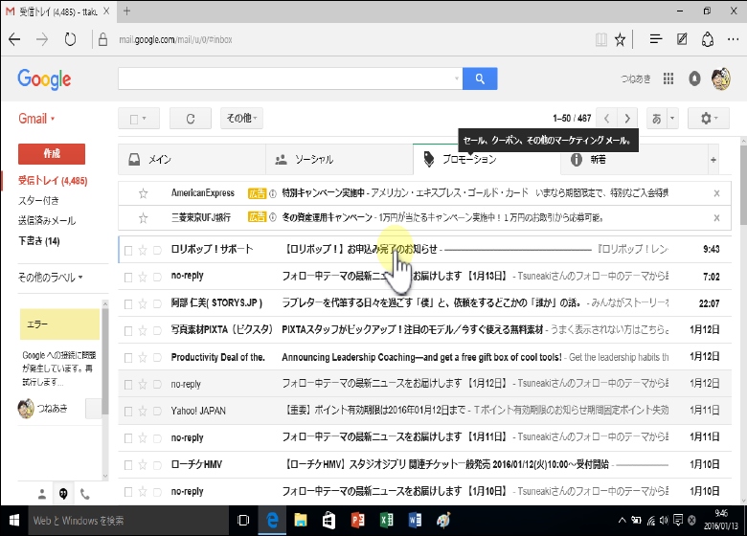Open Edge Hub icon
Viewport: 747px width, 536px height.
[656, 39]
